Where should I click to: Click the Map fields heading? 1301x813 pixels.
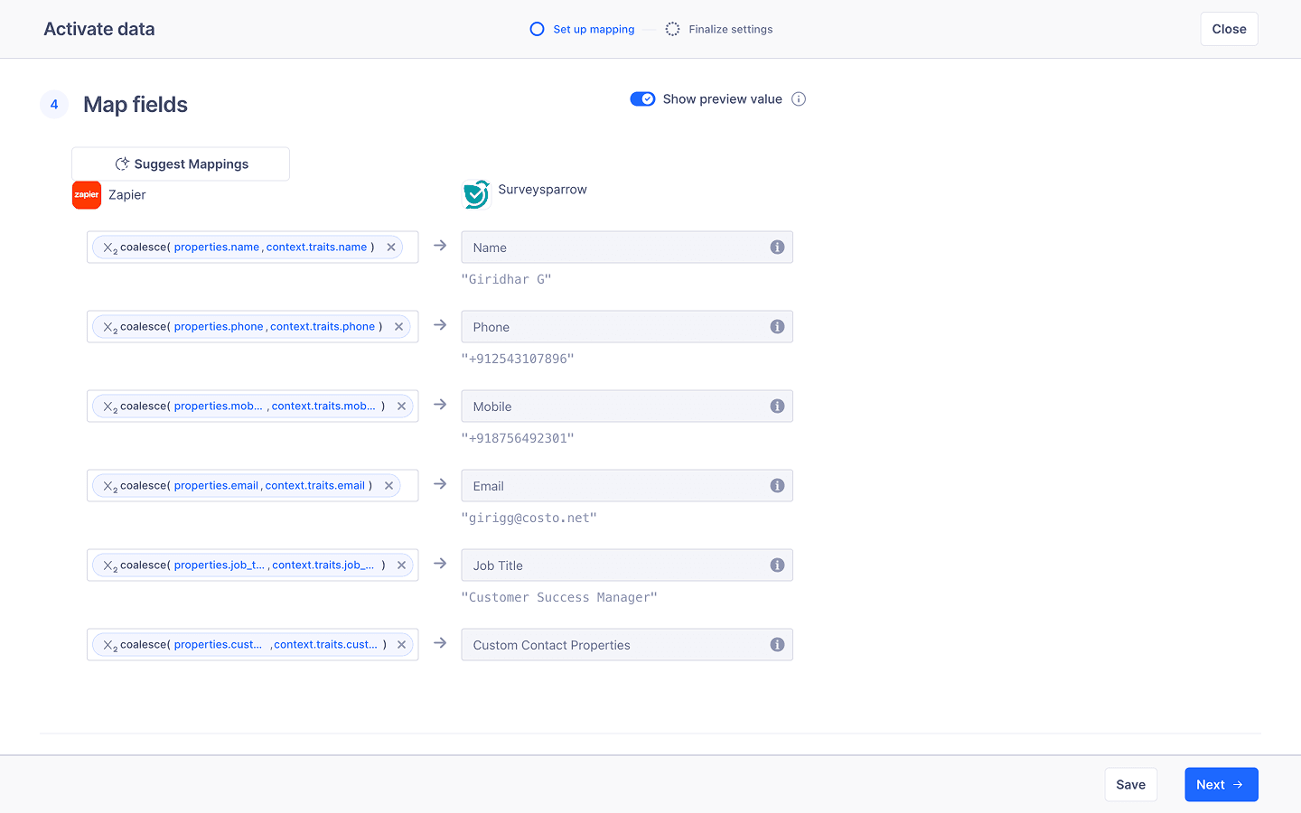click(136, 105)
